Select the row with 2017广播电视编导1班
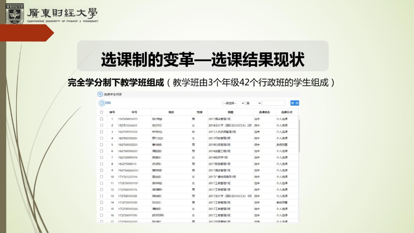This screenshot has width=414, height=233. coord(222,177)
